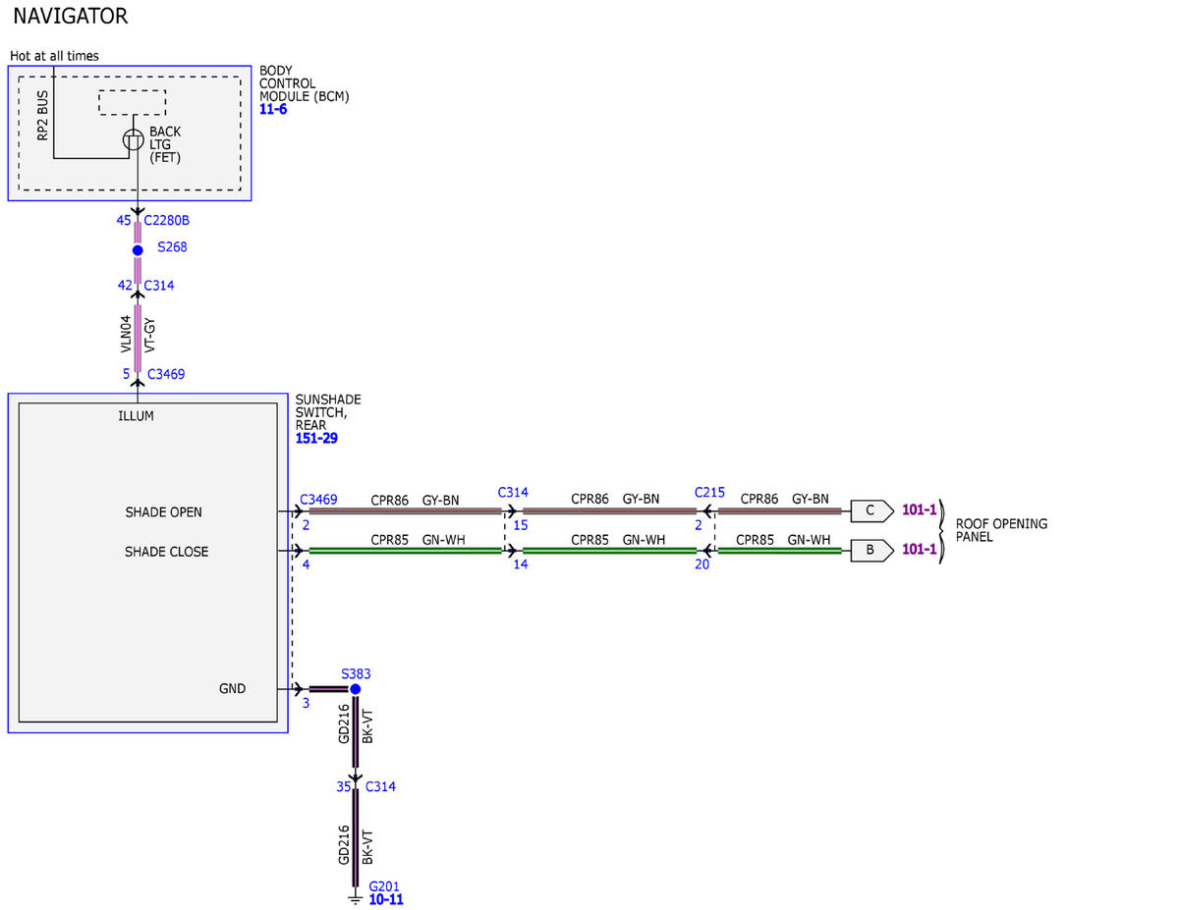Select the SUNSHADE SWITCH, REAR label
1179x910 pixels.
[328, 413]
